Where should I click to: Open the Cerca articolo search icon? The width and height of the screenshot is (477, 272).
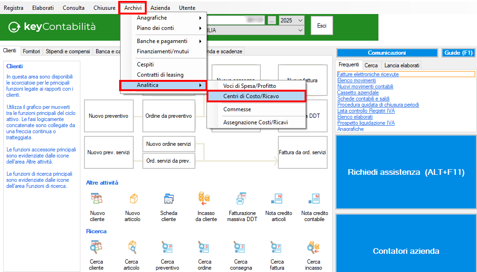click(x=132, y=248)
